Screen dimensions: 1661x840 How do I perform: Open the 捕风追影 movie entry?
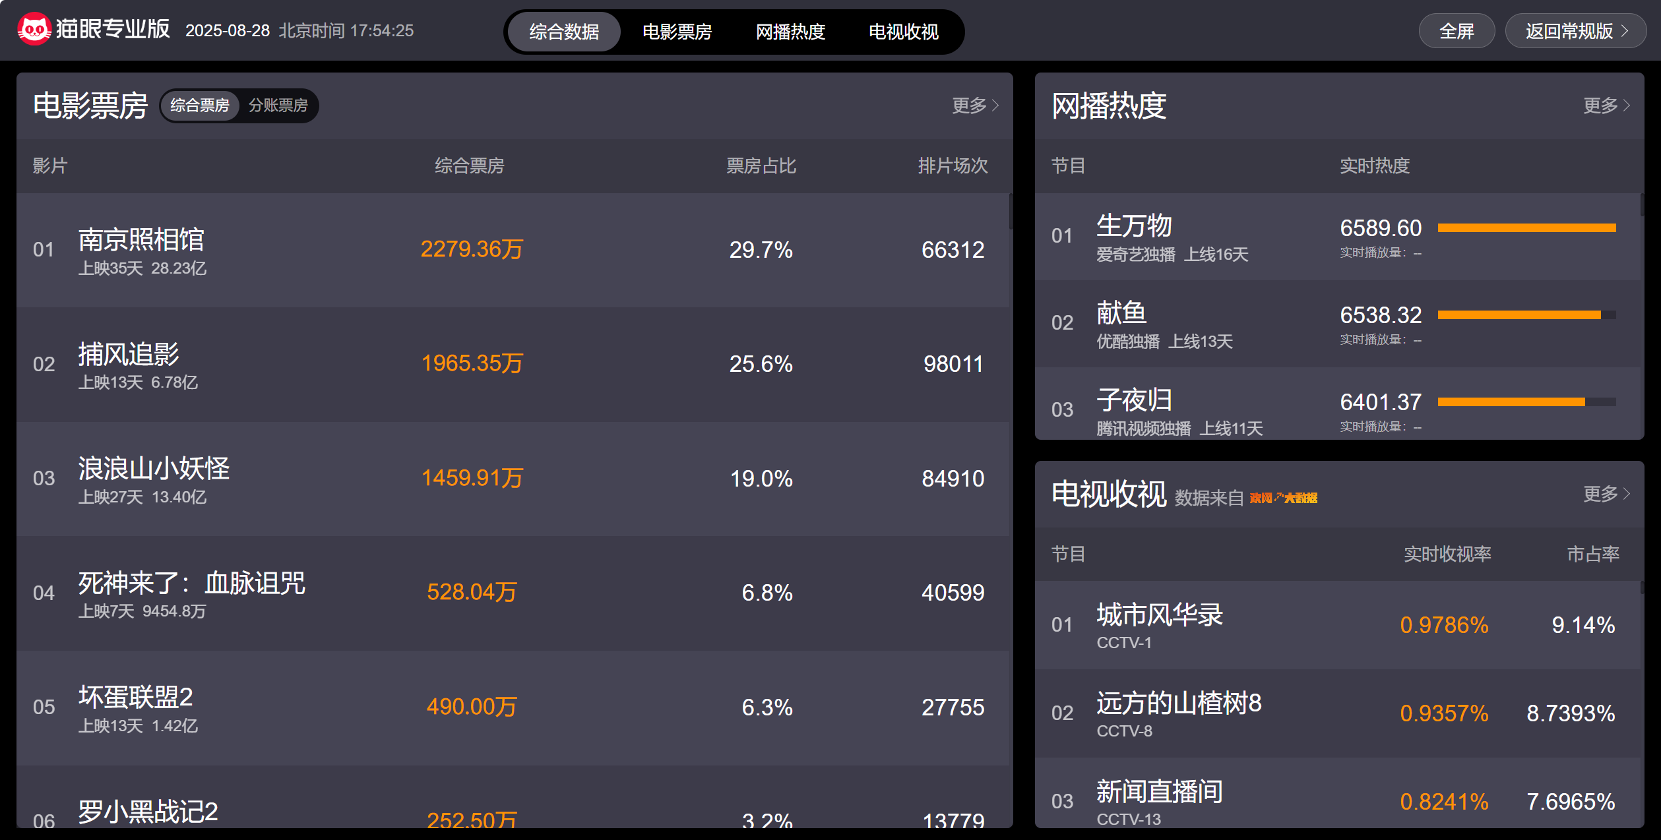[x=129, y=355]
